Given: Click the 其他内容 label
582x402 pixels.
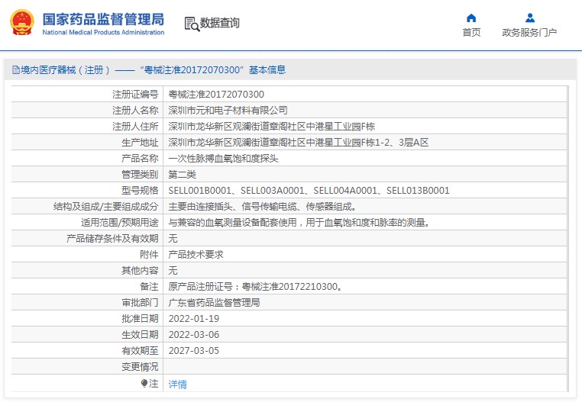Looking at the screenshot, I should point(140,270).
